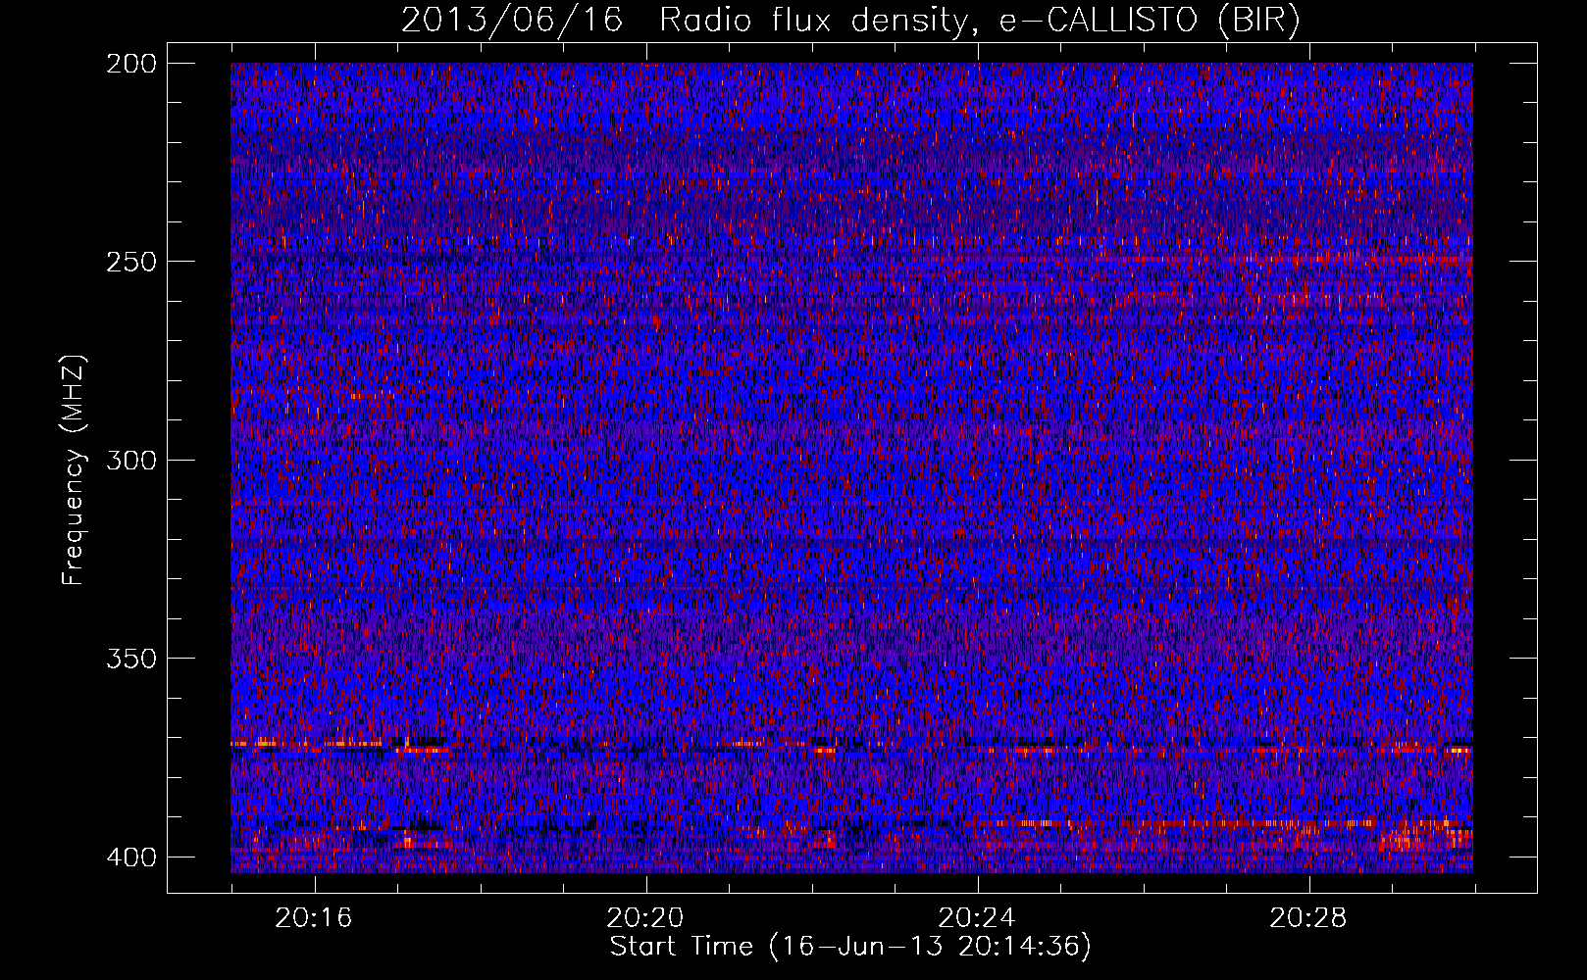
Task: Click the 250 frequency tick label
Action: 130,262
